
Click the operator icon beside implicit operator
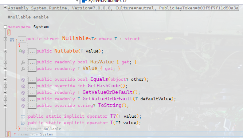coord(23,117)
